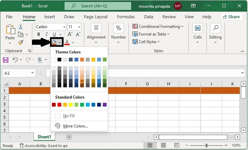Expand the Conditional Formatting dropdown

point(158,27)
